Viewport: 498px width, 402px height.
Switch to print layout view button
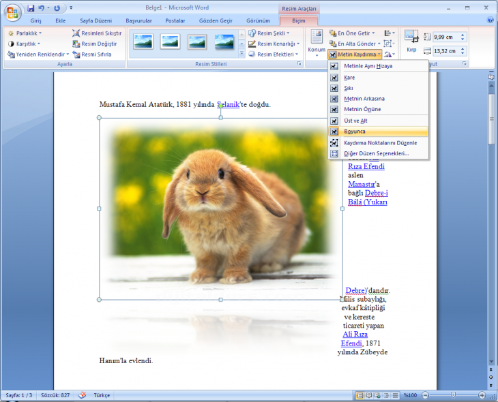(x=360, y=395)
